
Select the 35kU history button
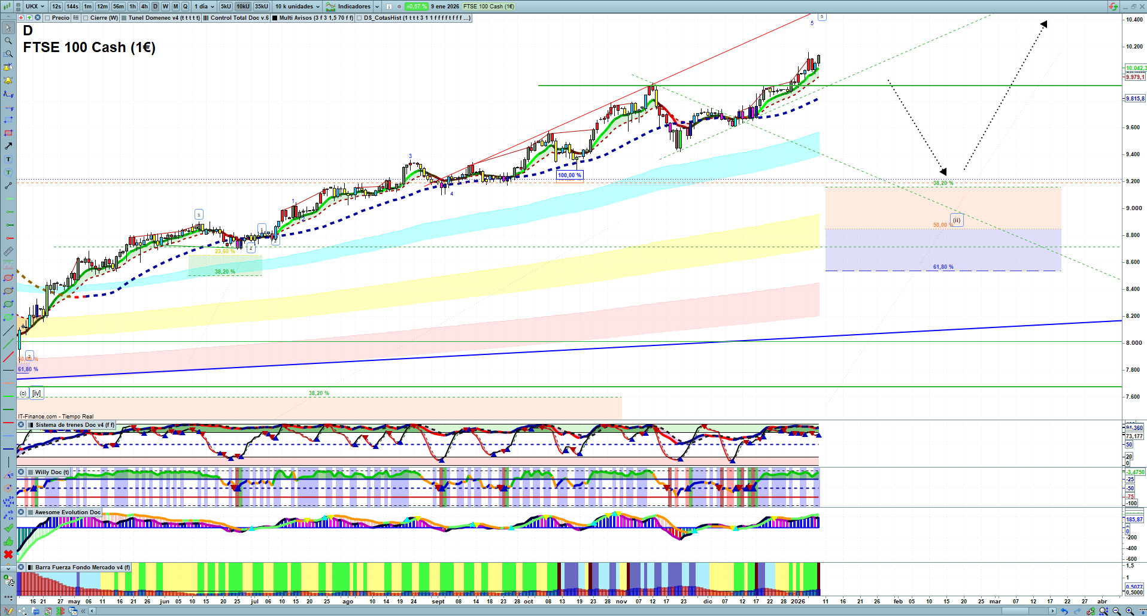tap(262, 7)
